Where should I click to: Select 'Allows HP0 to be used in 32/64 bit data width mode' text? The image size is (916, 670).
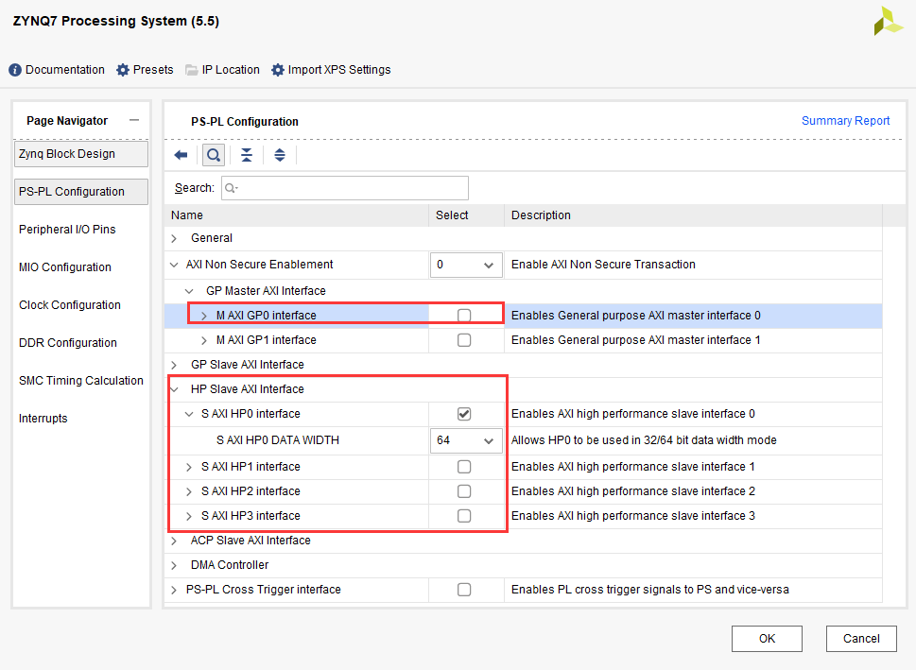click(x=644, y=440)
